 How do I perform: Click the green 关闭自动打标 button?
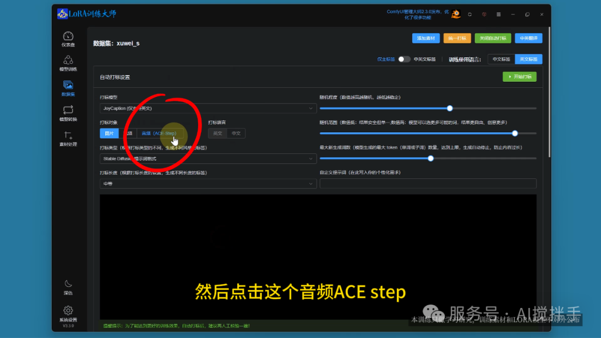click(492, 38)
